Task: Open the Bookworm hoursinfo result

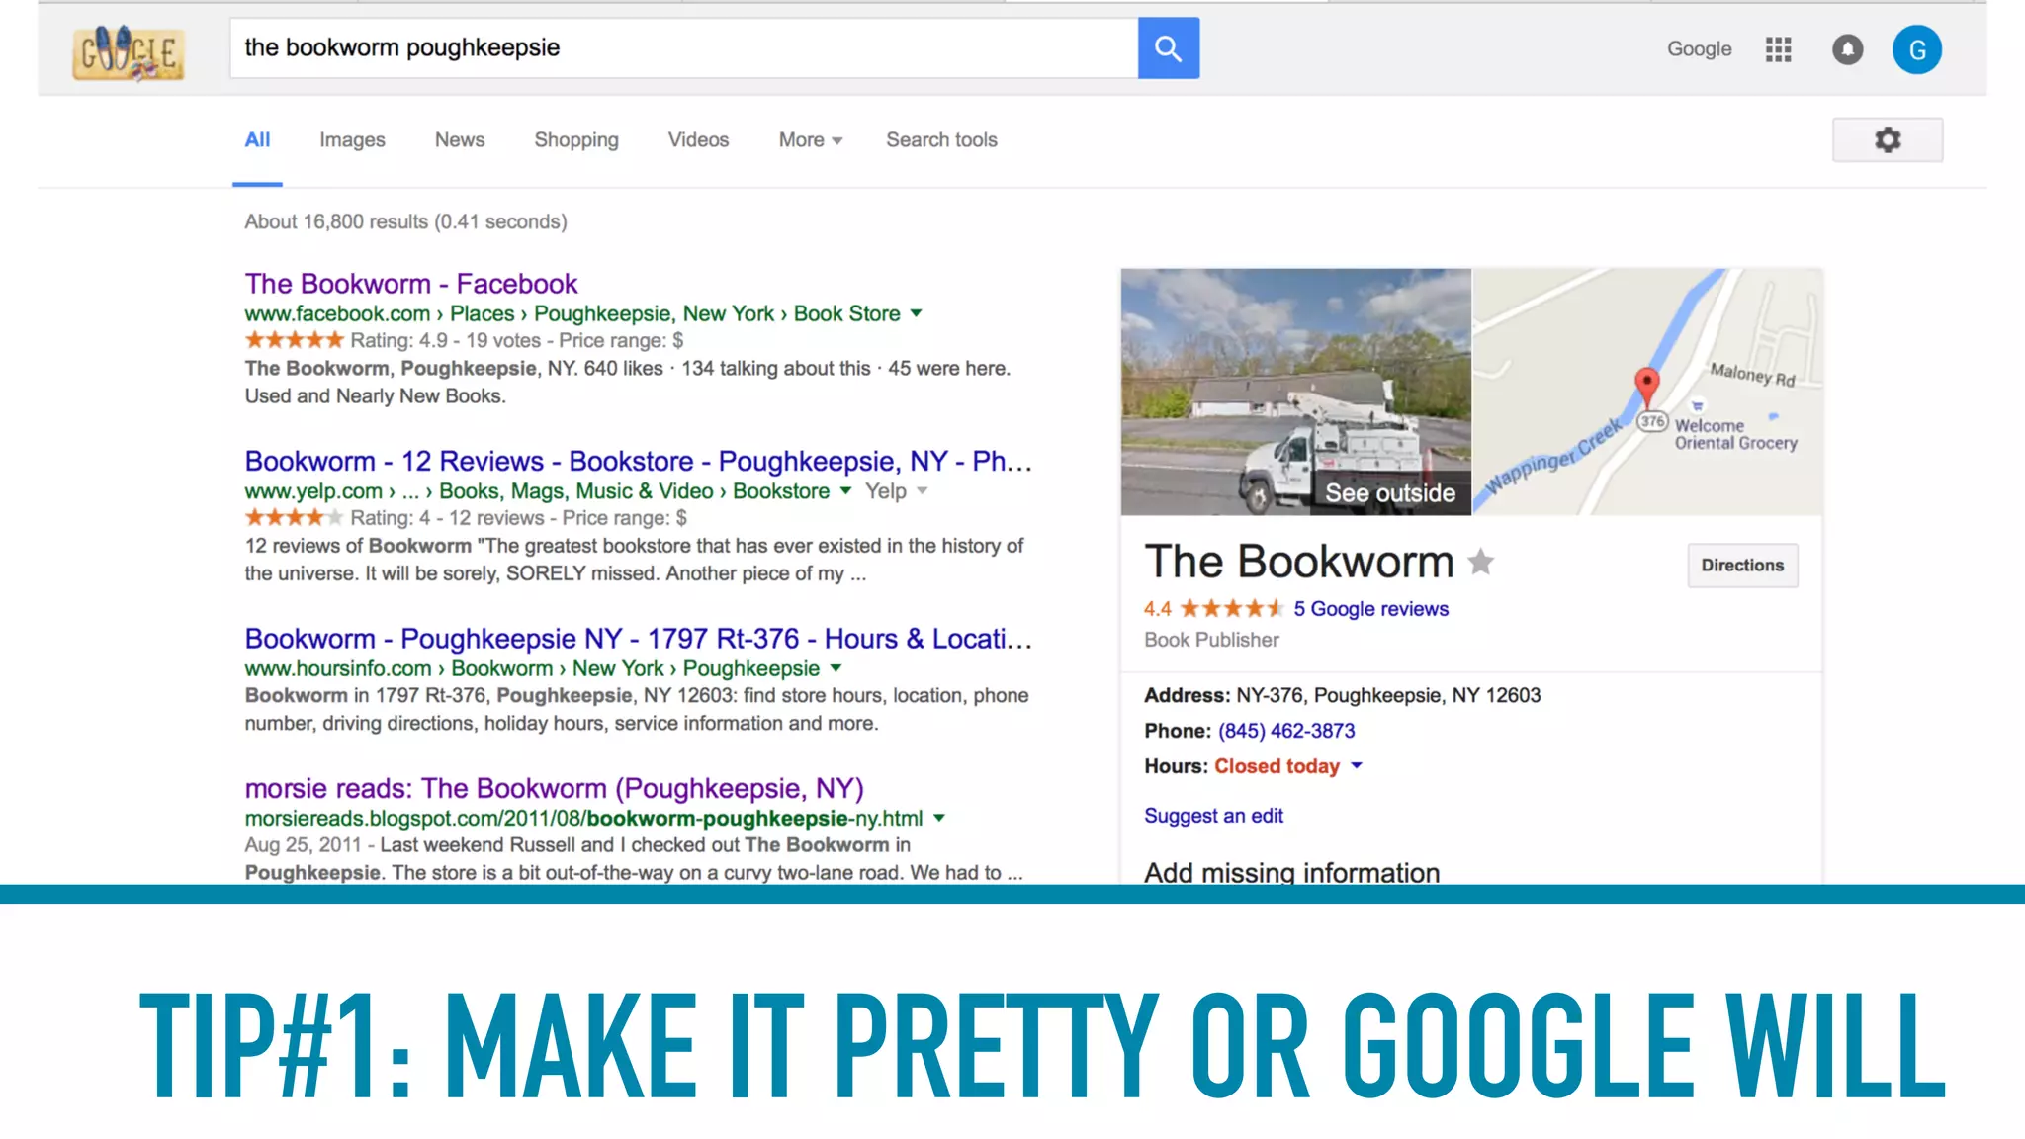Action: coord(638,639)
